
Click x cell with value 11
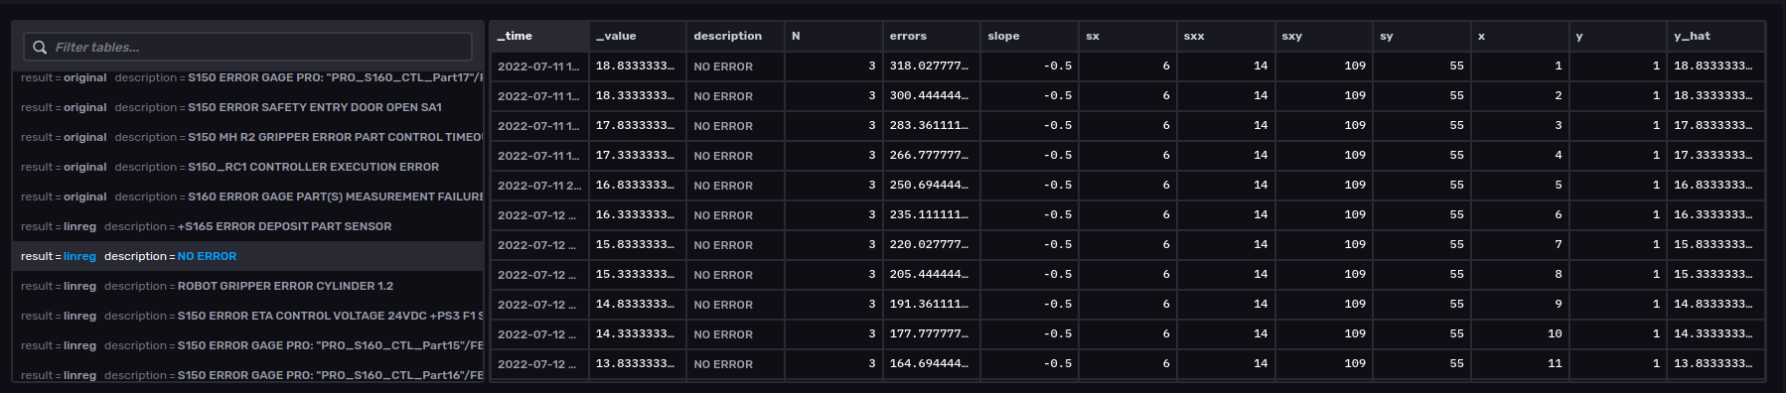click(1520, 364)
